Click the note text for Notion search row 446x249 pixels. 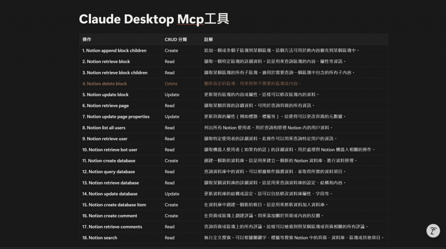pyautogui.click(x=294, y=238)
